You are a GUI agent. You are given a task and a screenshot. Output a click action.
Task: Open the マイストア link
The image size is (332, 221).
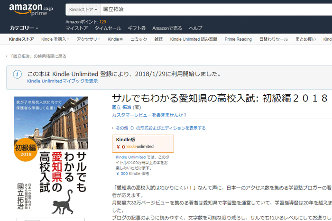76,28
